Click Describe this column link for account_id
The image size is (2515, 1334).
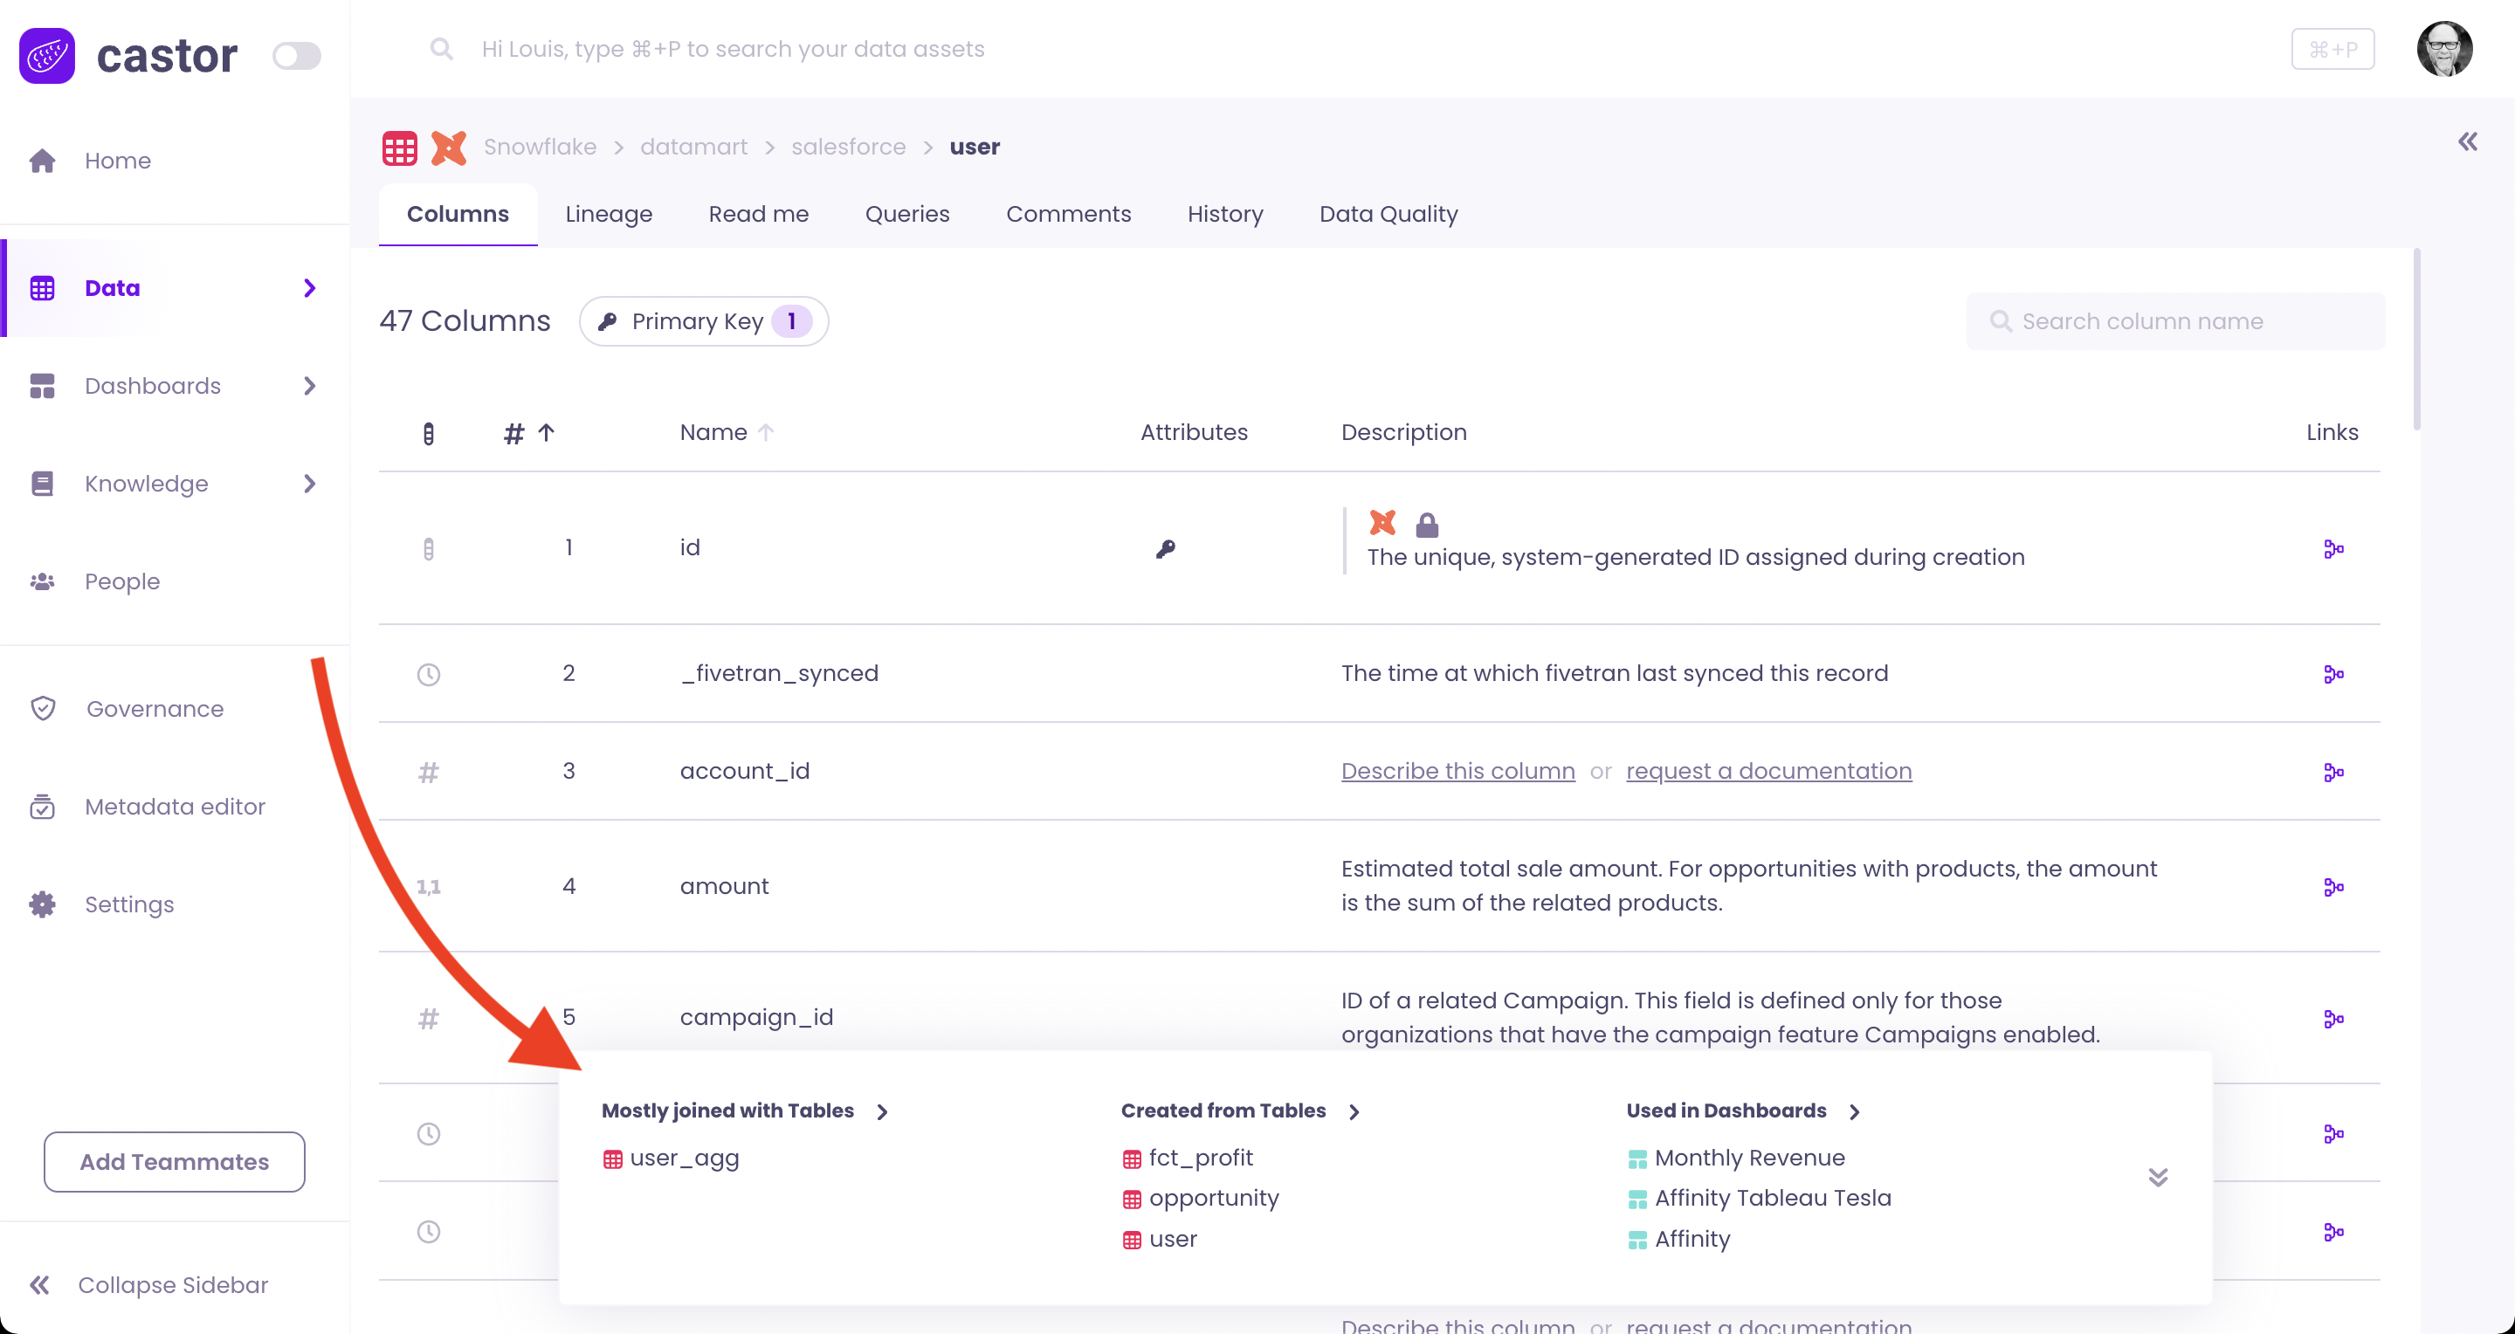pos(1457,771)
